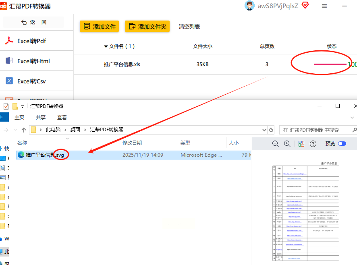Click the 35KB file size cell
The image size is (357, 265).
click(x=202, y=64)
